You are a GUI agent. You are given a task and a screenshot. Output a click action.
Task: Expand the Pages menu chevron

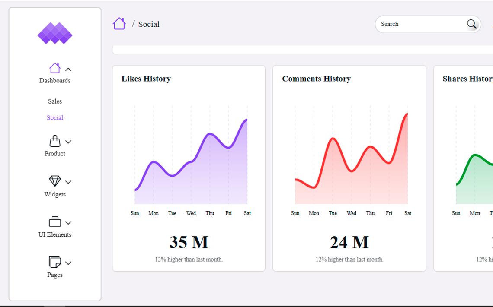tap(68, 263)
